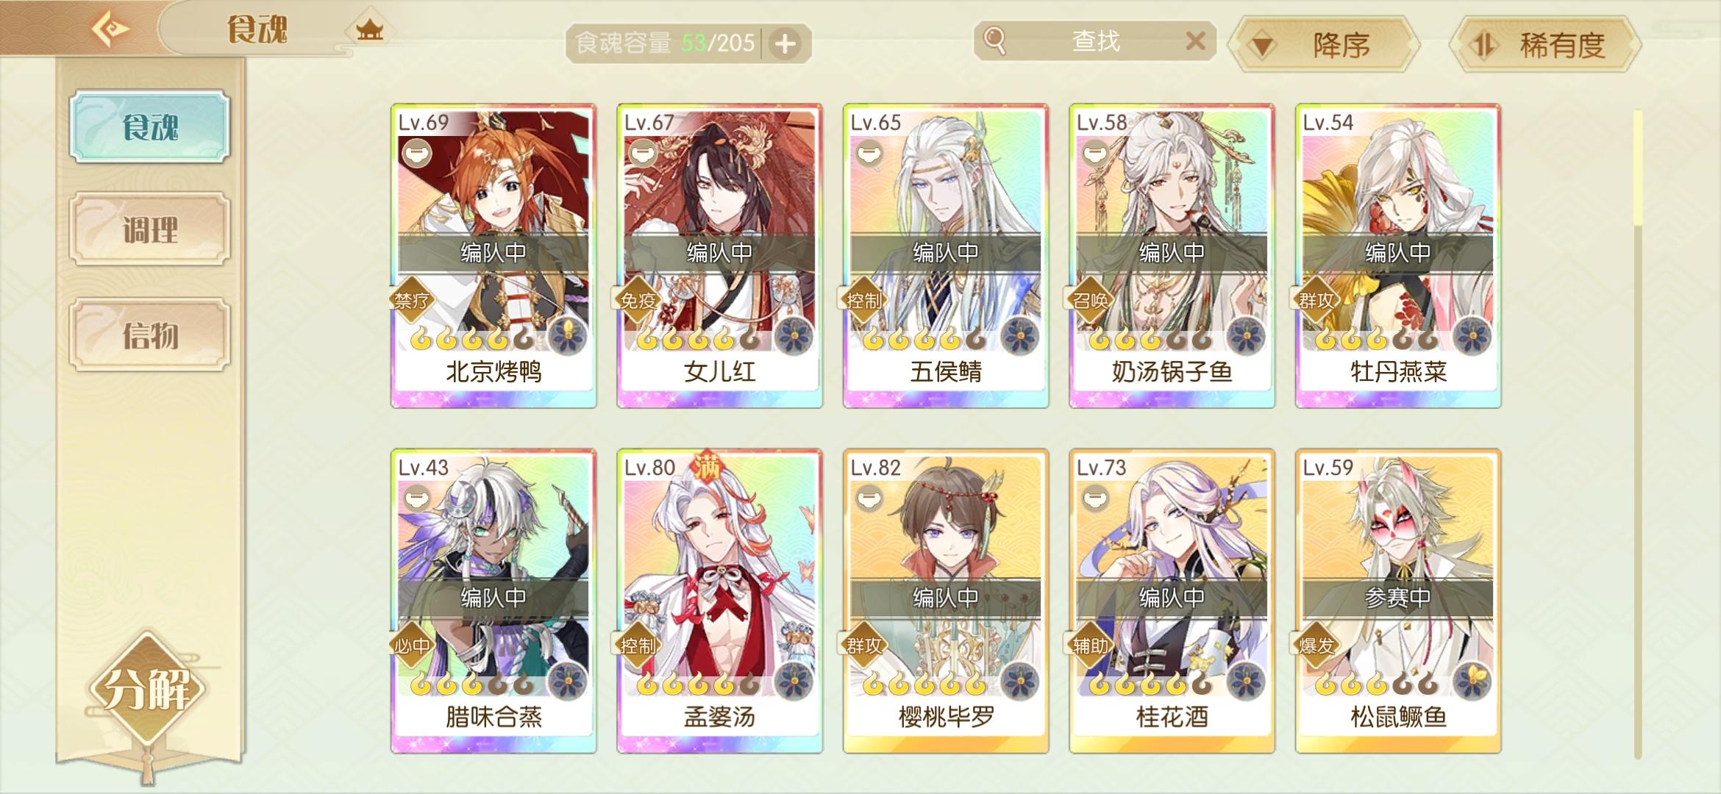
Task: Tap flower emblem on 松鼠鳜鱼 card
Action: pos(1472,680)
